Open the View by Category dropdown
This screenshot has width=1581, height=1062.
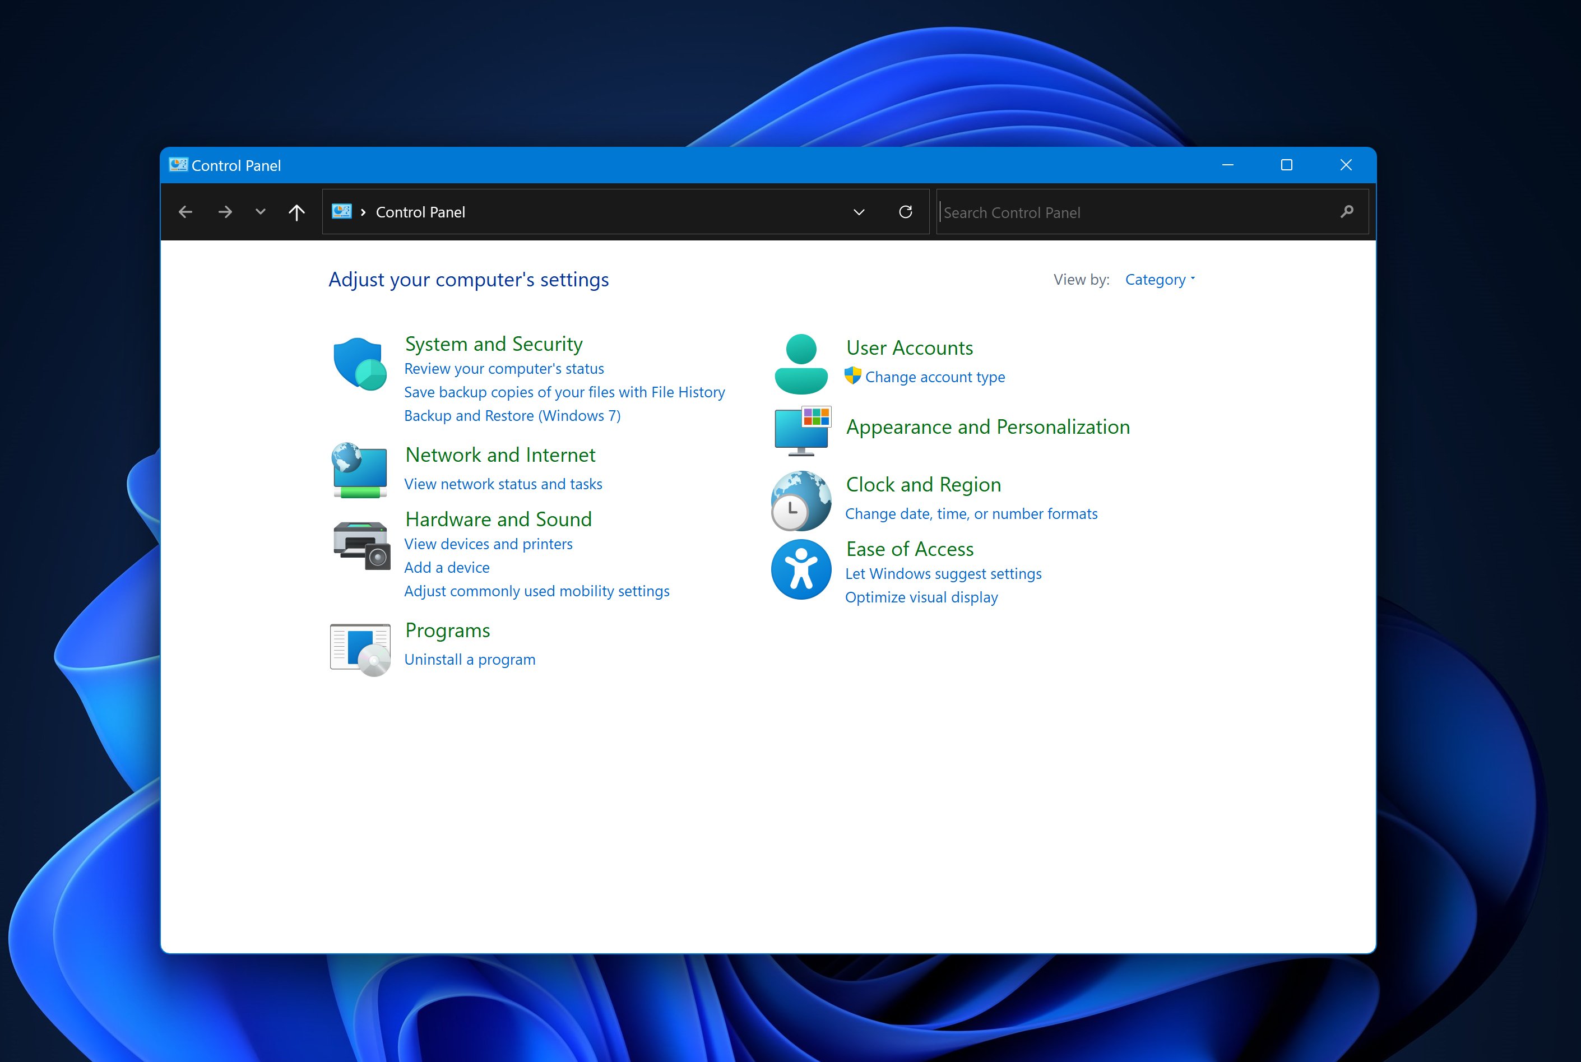1160,279
